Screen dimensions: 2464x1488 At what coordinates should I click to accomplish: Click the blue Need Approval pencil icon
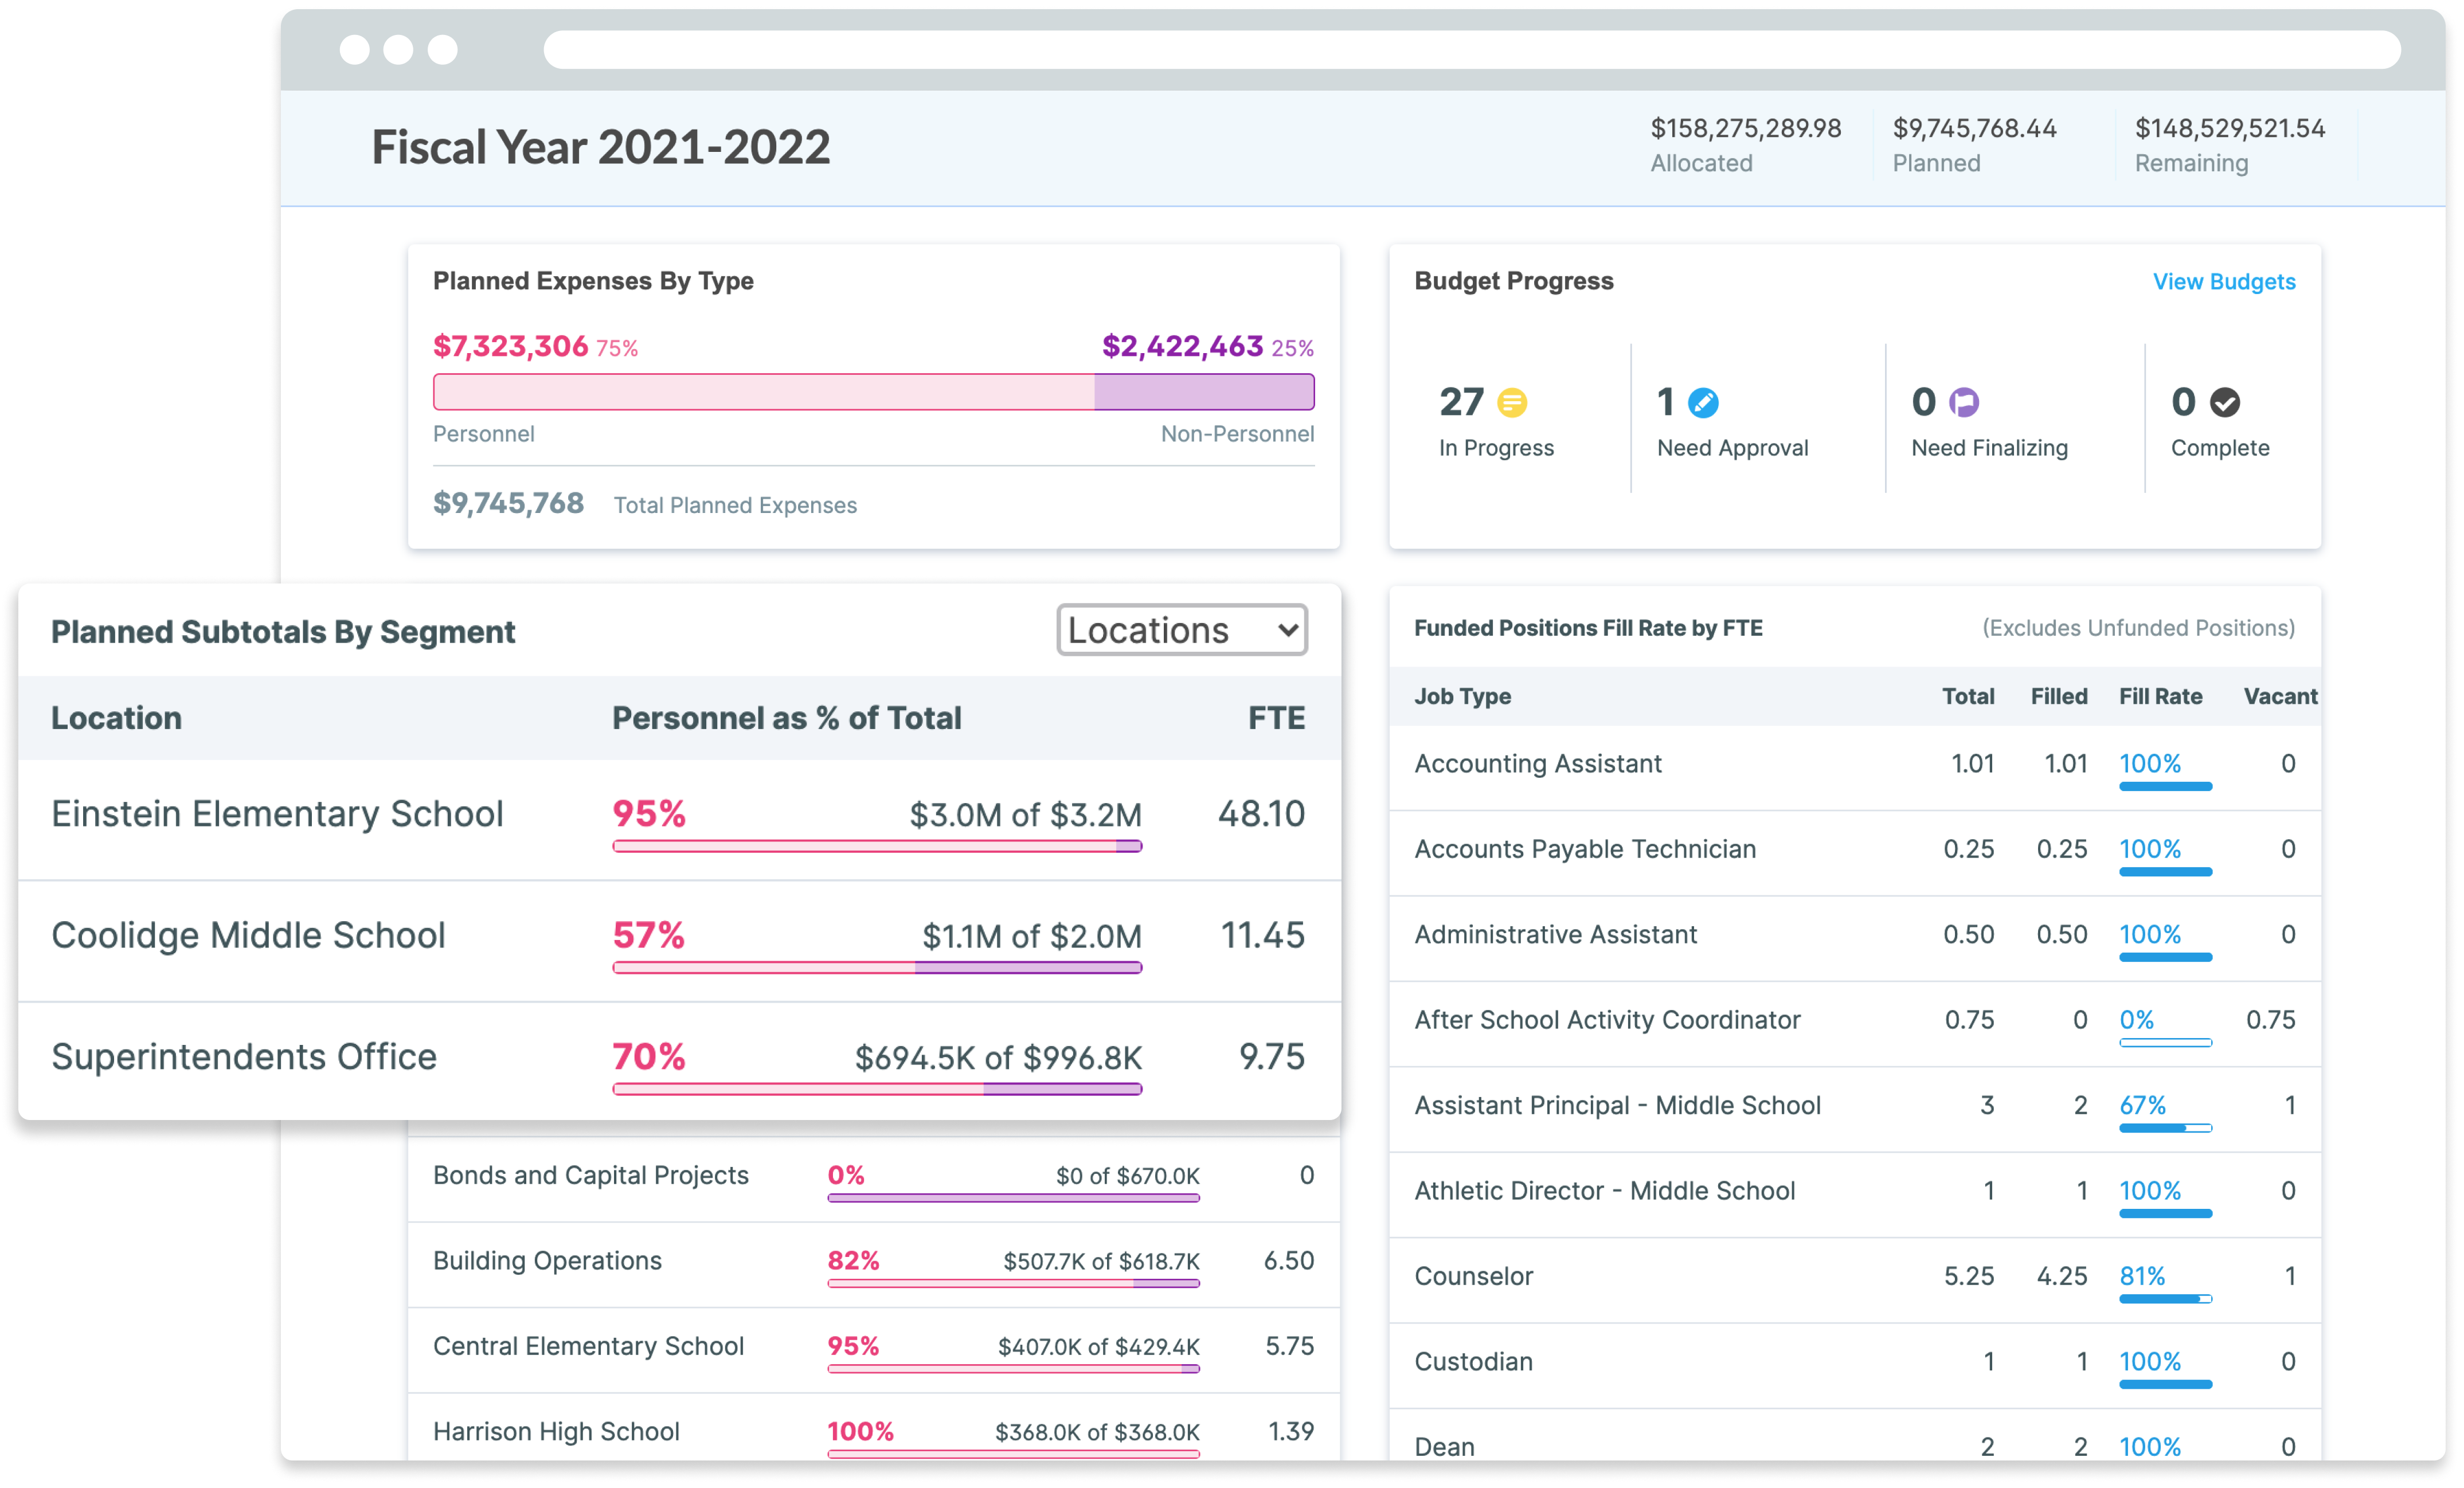coord(1703,403)
